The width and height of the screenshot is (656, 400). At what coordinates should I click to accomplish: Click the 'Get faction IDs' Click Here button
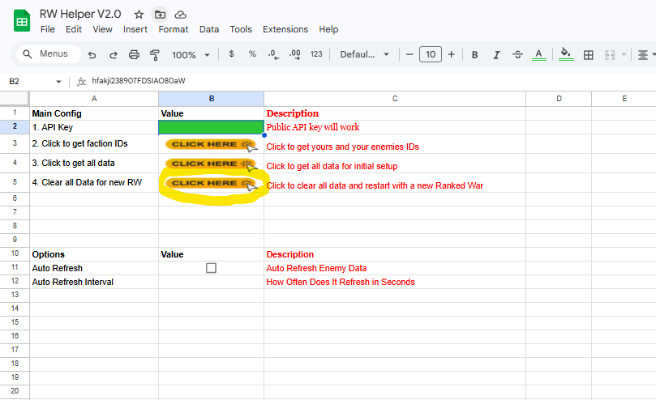point(210,144)
